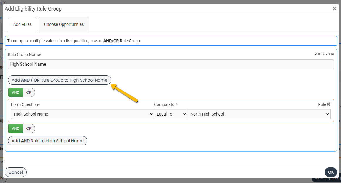Remove the rule using the Rule X icon
Image resolution: width=341 pixels, height=183 pixels.
328,104
